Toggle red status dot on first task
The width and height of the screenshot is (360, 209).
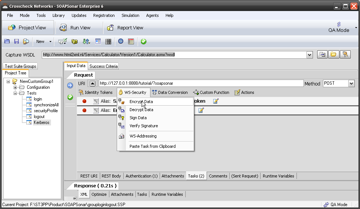point(84,101)
